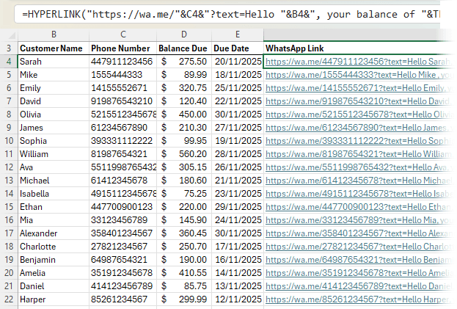Image resolution: width=457 pixels, height=309 pixels.
Task: Select row 12 header
Action: coord(8,167)
